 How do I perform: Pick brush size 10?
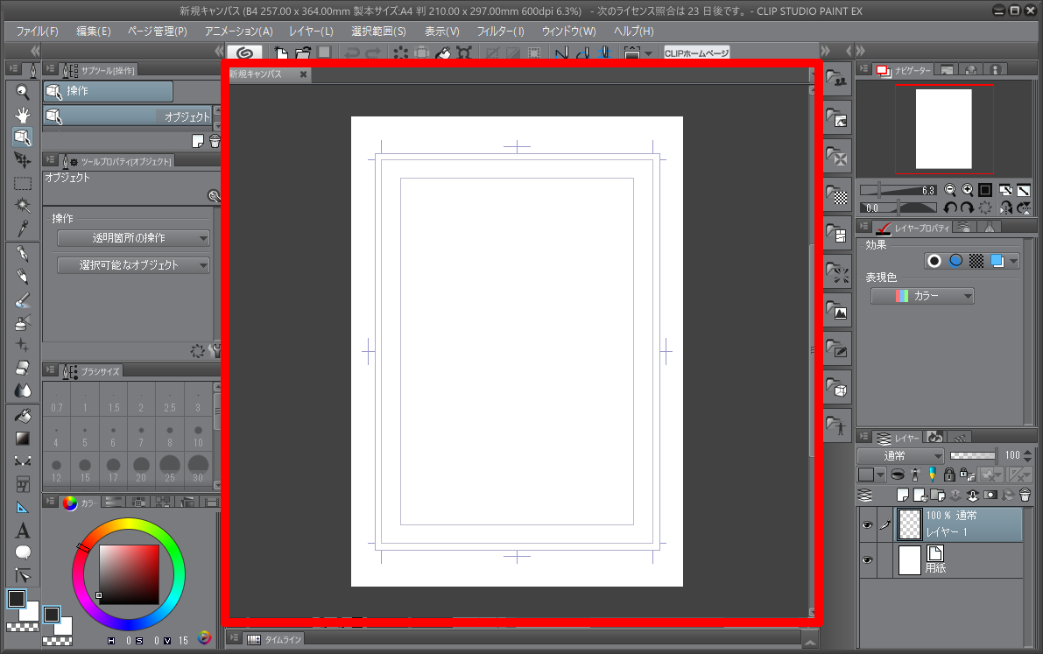(x=198, y=434)
